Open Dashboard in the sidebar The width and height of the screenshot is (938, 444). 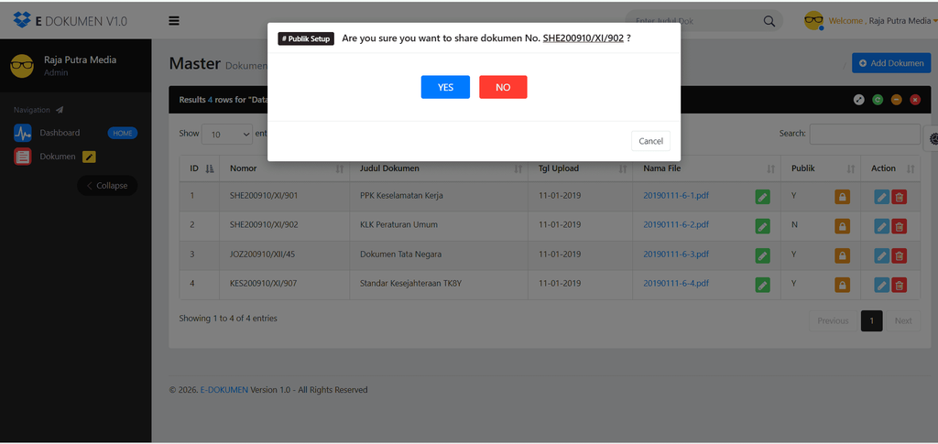tap(60, 133)
